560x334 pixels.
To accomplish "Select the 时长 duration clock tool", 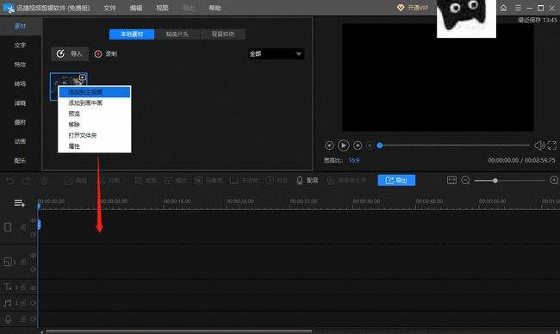I will pyautogui.click(x=277, y=181).
